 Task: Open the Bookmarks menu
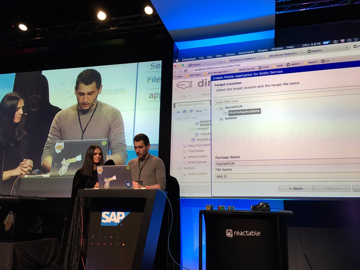246,52
